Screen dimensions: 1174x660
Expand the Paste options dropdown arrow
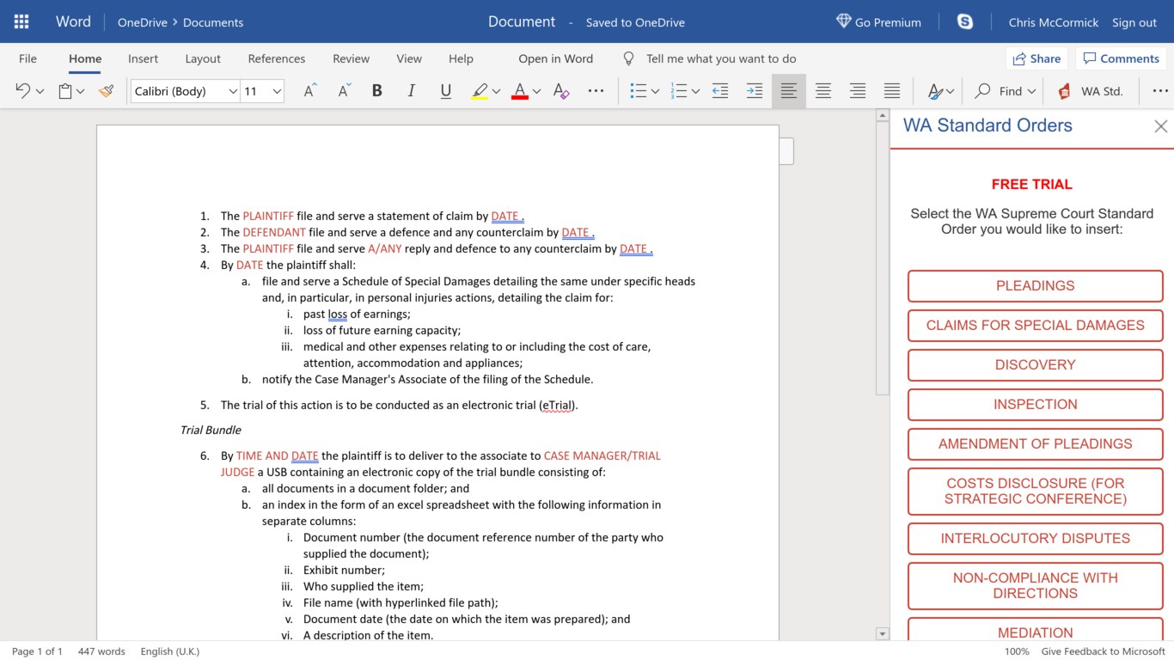(x=81, y=92)
